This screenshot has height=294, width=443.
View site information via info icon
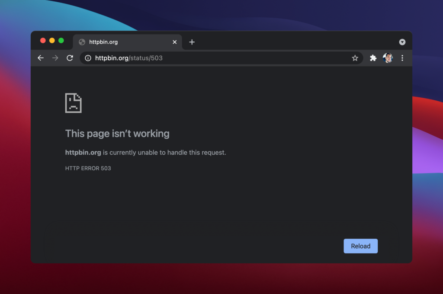[88, 58]
